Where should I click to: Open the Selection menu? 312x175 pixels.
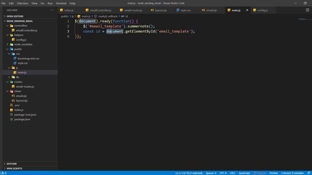[22, 3]
